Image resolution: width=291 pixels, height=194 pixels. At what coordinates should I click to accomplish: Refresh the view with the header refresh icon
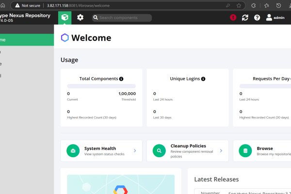point(245,17)
